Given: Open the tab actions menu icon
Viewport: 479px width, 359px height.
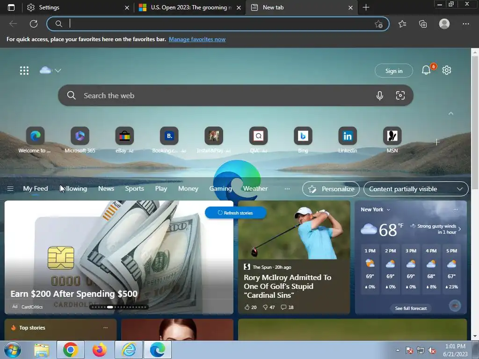Looking at the screenshot, I should pyautogui.click(x=11, y=7).
